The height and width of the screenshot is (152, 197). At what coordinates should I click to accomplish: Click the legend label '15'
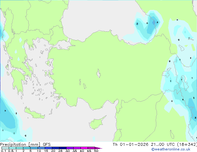tap(46, 151)
